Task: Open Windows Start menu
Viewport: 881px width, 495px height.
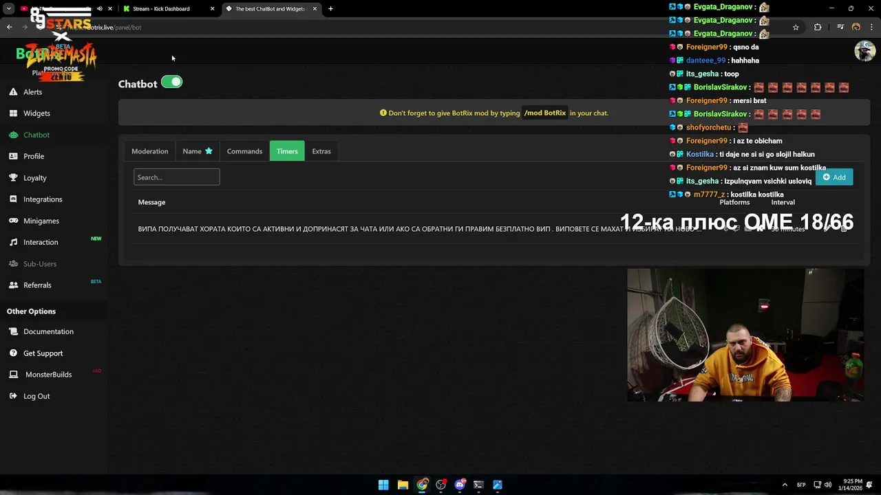Action: pos(383,485)
